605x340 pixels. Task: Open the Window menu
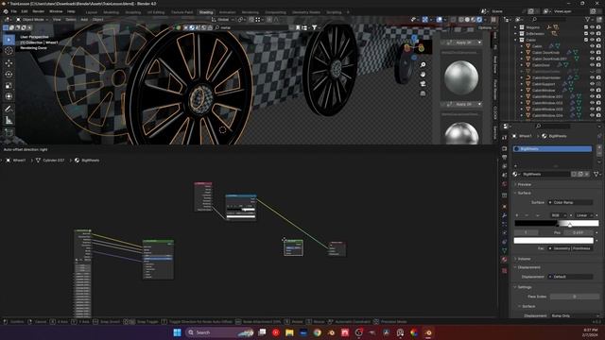(x=56, y=11)
